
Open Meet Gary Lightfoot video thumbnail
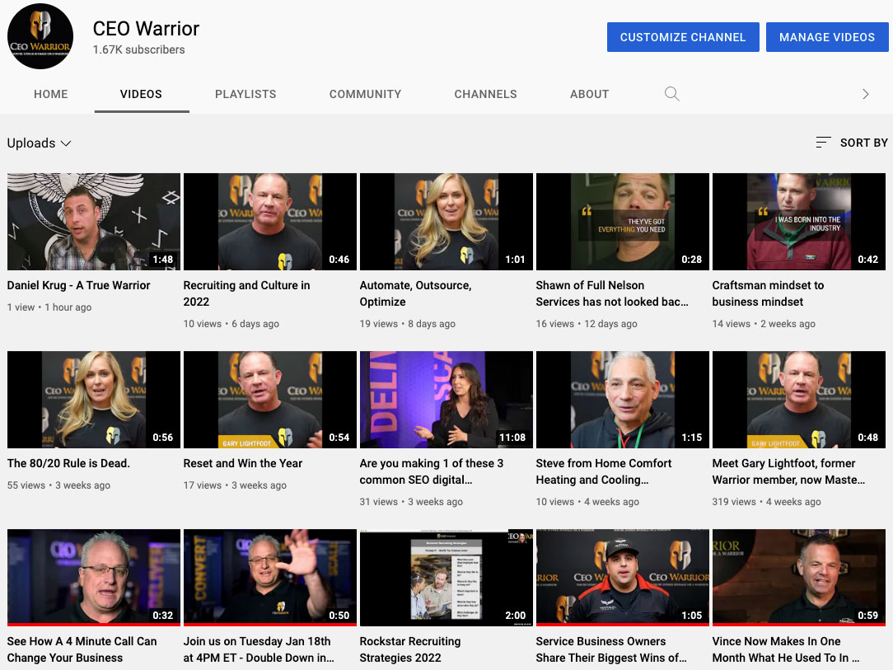pos(798,400)
